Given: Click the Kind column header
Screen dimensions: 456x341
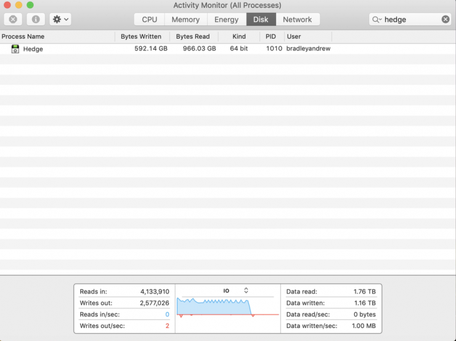Looking at the screenshot, I should (x=239, y=36).
